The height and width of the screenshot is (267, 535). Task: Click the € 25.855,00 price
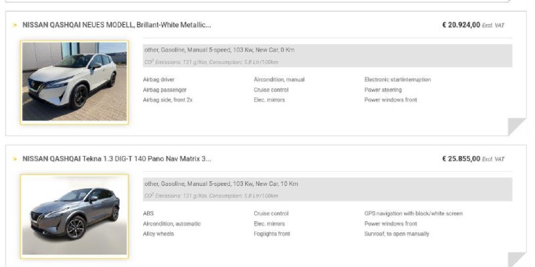pos(461,159)
